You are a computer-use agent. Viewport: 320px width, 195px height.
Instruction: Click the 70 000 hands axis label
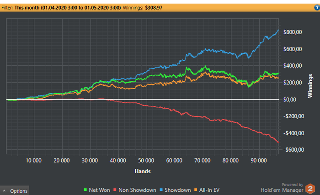[x=203, y=161]
